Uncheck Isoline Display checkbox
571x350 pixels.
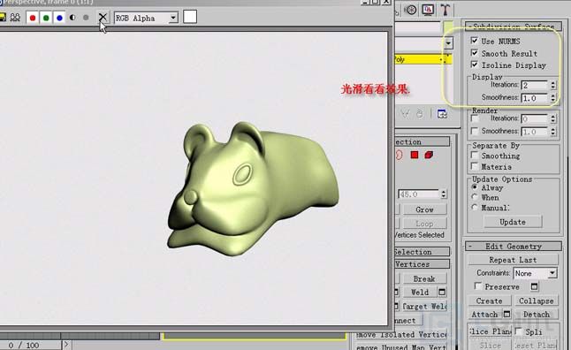(x=475, y=65)
